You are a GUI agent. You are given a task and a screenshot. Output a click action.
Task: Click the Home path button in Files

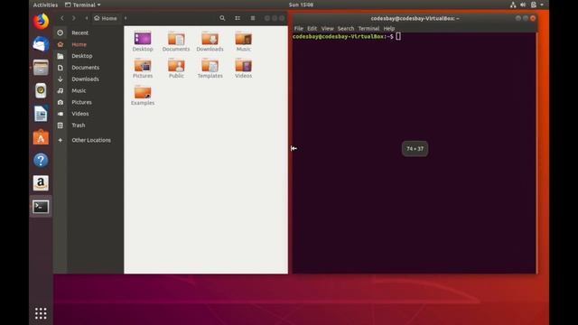point(106,18)
